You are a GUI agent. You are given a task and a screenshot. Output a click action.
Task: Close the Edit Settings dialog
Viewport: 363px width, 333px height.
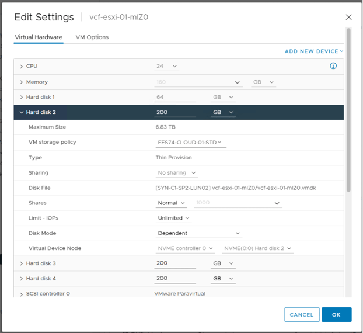(x=348, y=17)
